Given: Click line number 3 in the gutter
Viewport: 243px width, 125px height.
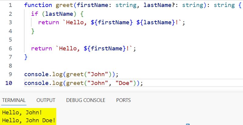Looking at the screenshot, I should click(10, 22).
